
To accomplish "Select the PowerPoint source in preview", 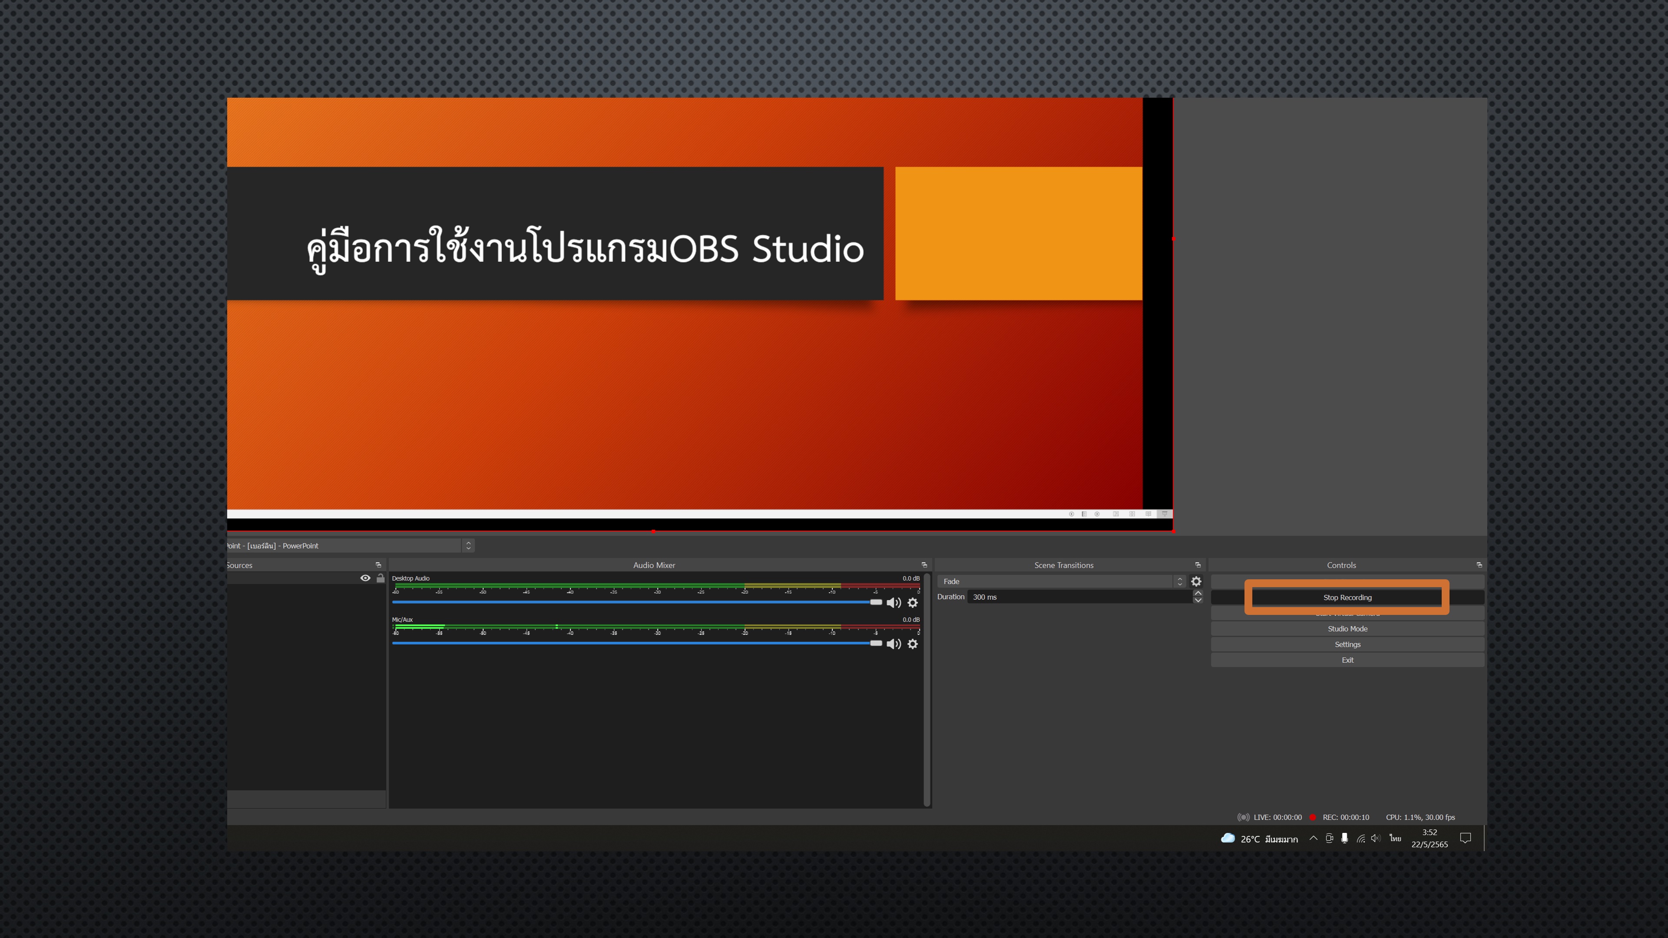I will 699,314.
